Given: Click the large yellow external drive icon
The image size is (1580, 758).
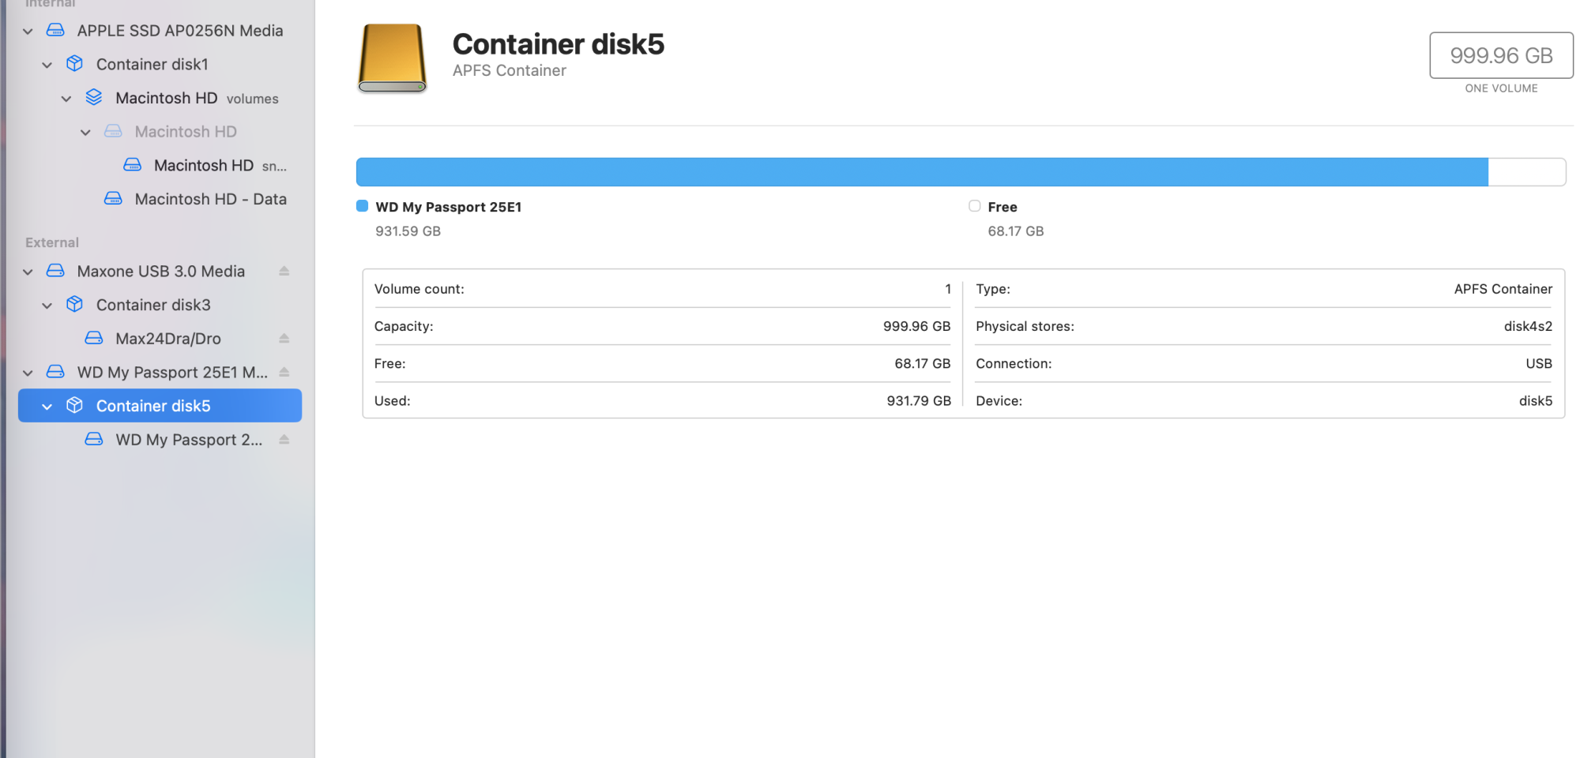Looking at the screenshot, I should [x=393, y=58].
